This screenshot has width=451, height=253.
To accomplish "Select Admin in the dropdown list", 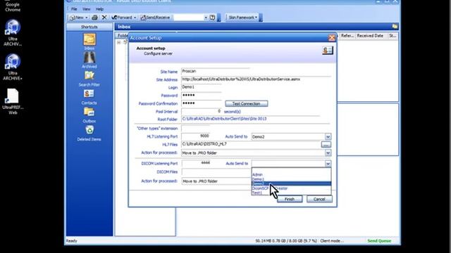I will (x=291, y=174).
